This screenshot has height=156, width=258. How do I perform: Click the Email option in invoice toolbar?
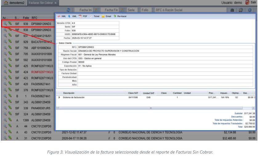point(106,16)
